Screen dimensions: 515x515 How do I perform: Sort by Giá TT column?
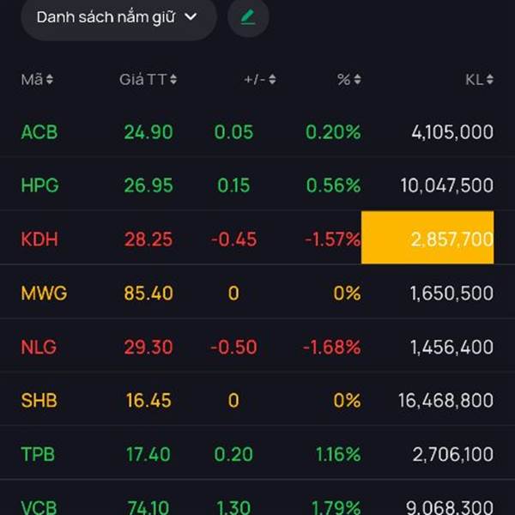tap(148, 80)
